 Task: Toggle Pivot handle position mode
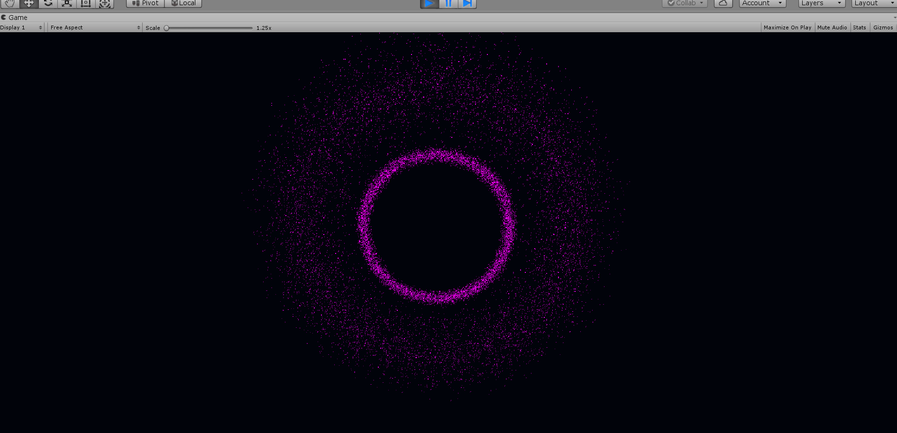pos(145,3)
